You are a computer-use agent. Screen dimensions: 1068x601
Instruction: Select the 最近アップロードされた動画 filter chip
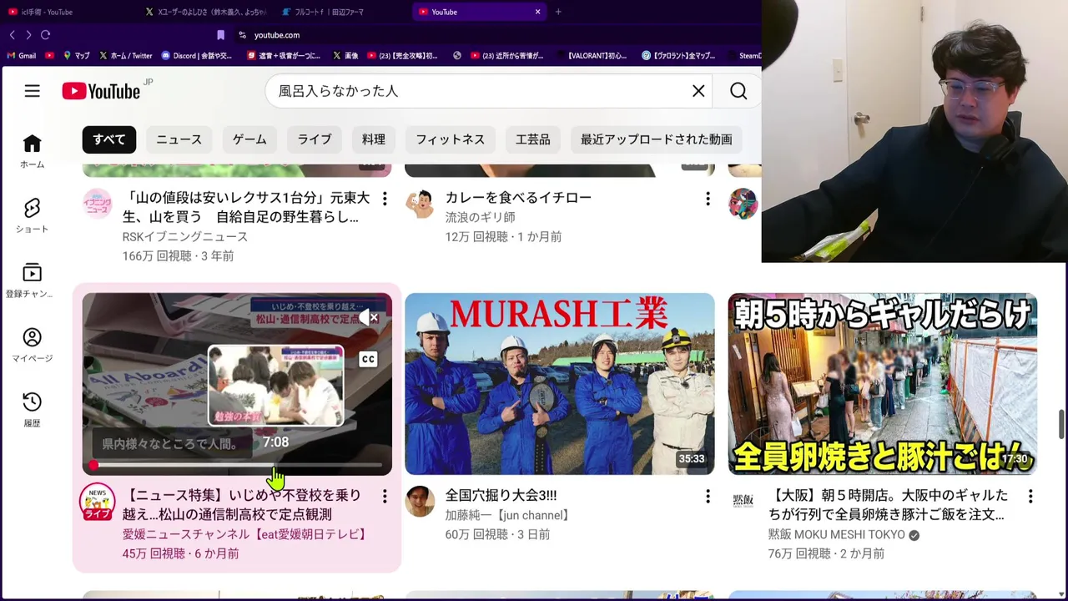[x=657, y=139]
